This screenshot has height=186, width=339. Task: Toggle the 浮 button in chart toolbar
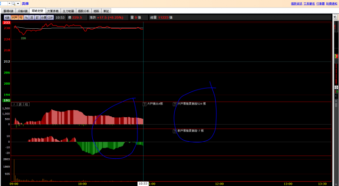pyautogui.click(x=32, y=17)
